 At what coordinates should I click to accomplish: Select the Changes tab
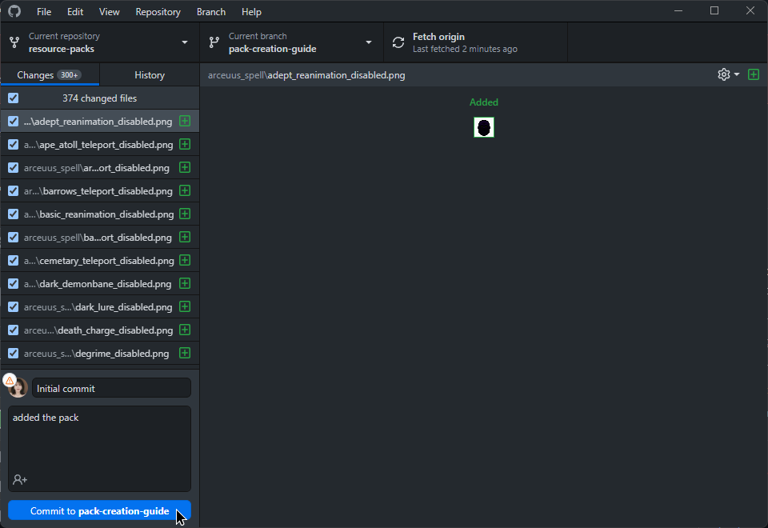tap(50, 75)
